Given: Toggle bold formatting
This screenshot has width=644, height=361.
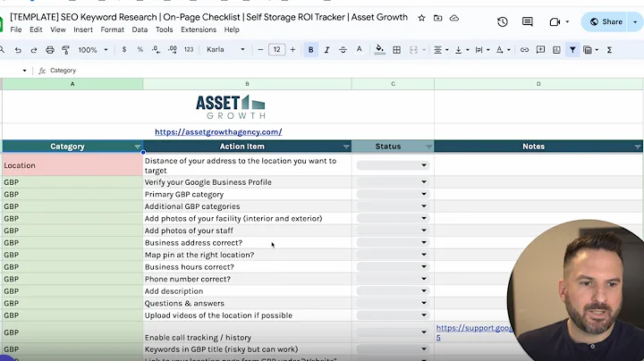Looking at the screenshot, I should 310,50.
